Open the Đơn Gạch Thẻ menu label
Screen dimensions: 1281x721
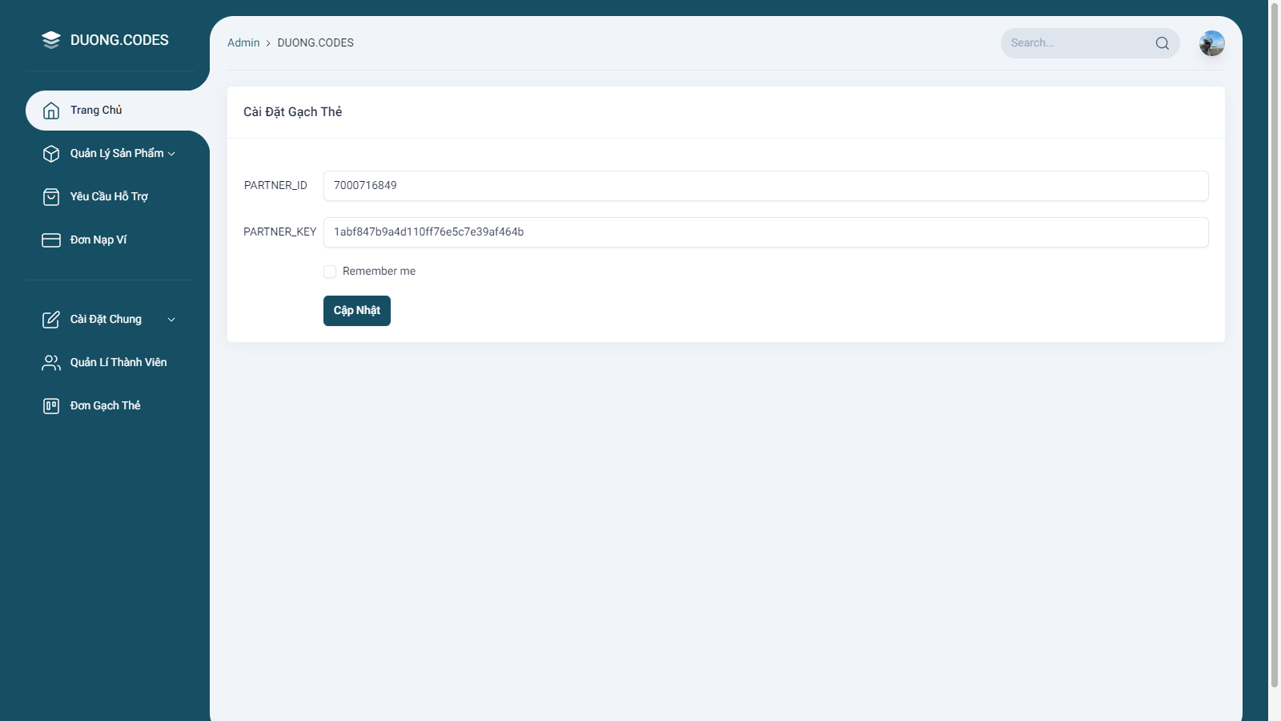pos(105,406)
